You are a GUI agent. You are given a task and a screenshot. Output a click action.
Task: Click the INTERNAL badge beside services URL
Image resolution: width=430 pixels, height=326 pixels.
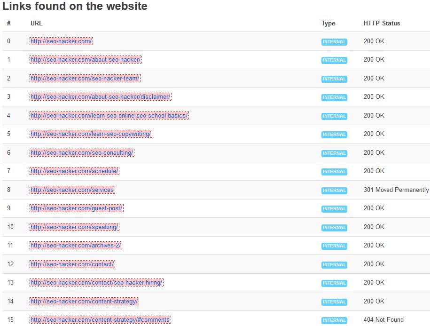tap(334, 191)
